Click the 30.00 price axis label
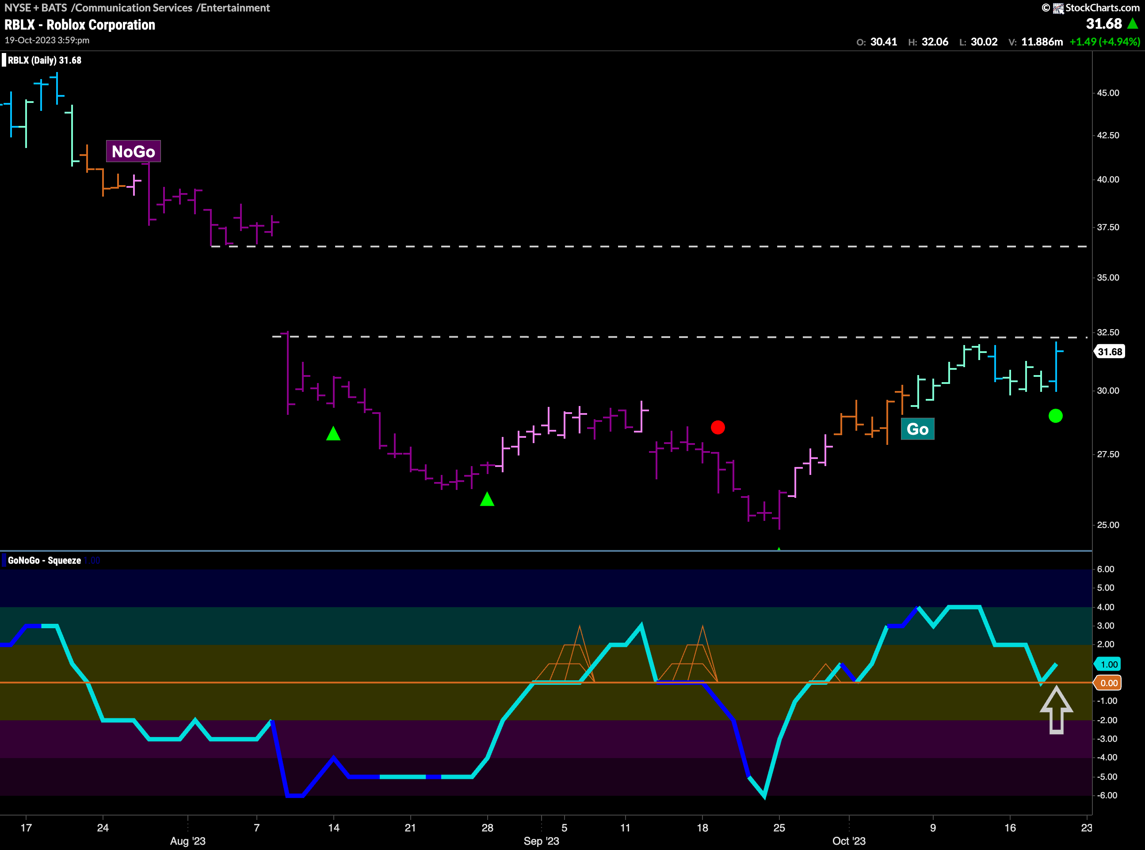Image resolution: width=1145 pixels, height=850 pixels. pyautogui.click(x=1108, y=391)
